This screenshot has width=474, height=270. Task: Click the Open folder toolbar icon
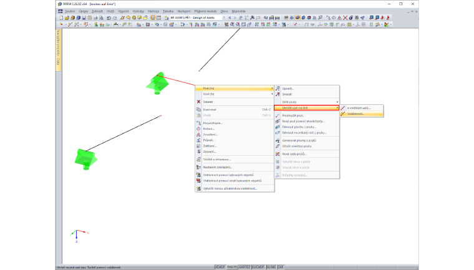click(x=67, y=18)
